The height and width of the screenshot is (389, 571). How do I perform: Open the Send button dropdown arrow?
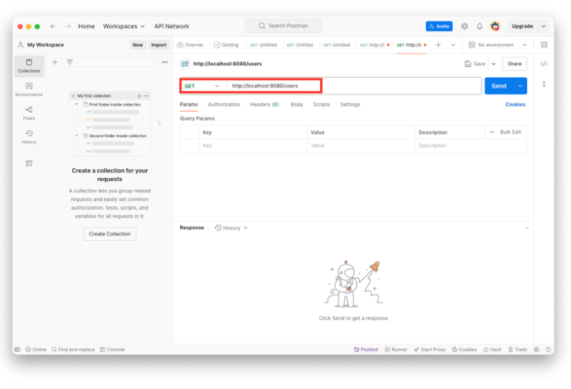pos(520,86)
